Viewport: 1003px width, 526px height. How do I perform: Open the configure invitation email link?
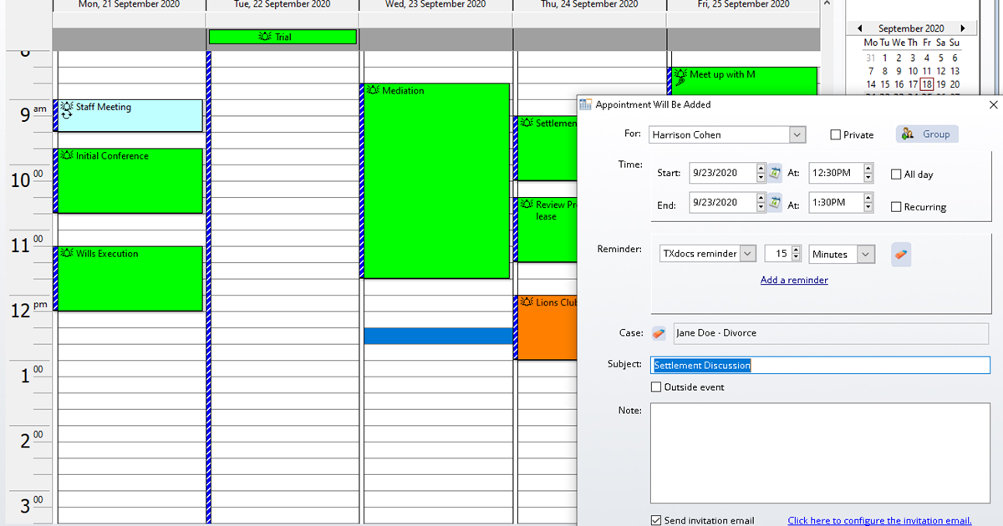click(879, 520)
